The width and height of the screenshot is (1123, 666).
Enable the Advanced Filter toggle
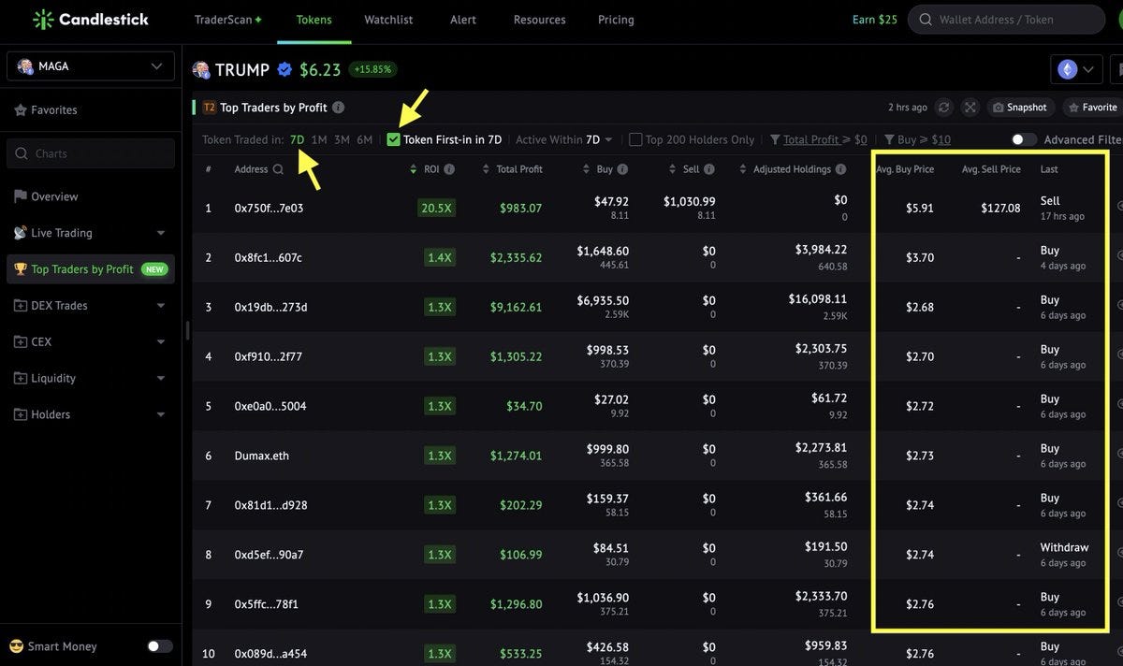[1024, 139]
